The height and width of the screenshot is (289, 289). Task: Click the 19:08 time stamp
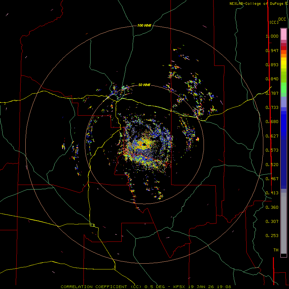point(224,287)
